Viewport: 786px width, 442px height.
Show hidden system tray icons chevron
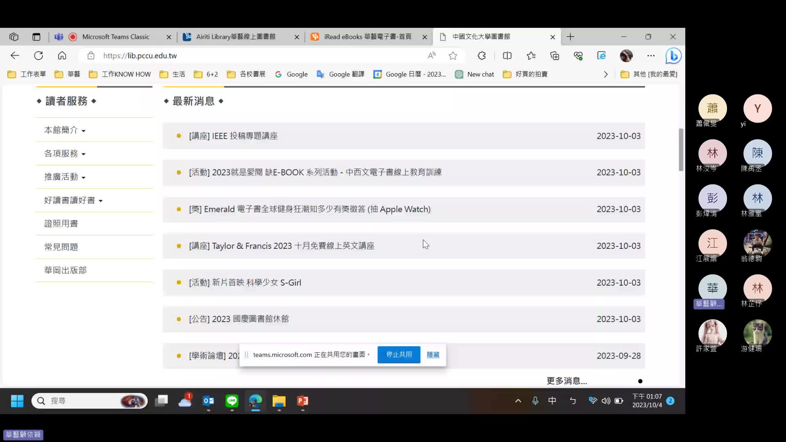[518, 401]
